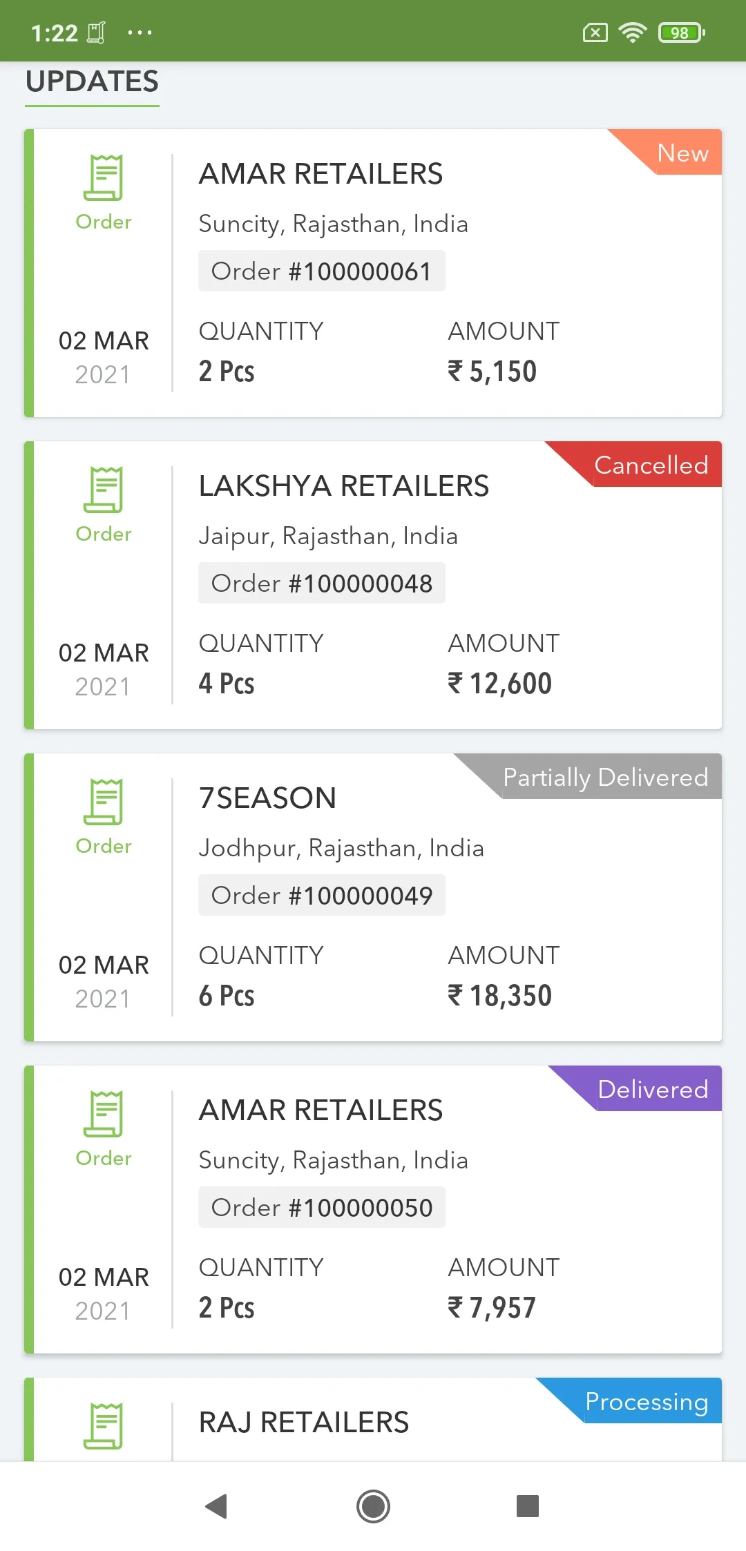Tap the recent apps square icon
746x1551 pixels.
(528, 1506)
